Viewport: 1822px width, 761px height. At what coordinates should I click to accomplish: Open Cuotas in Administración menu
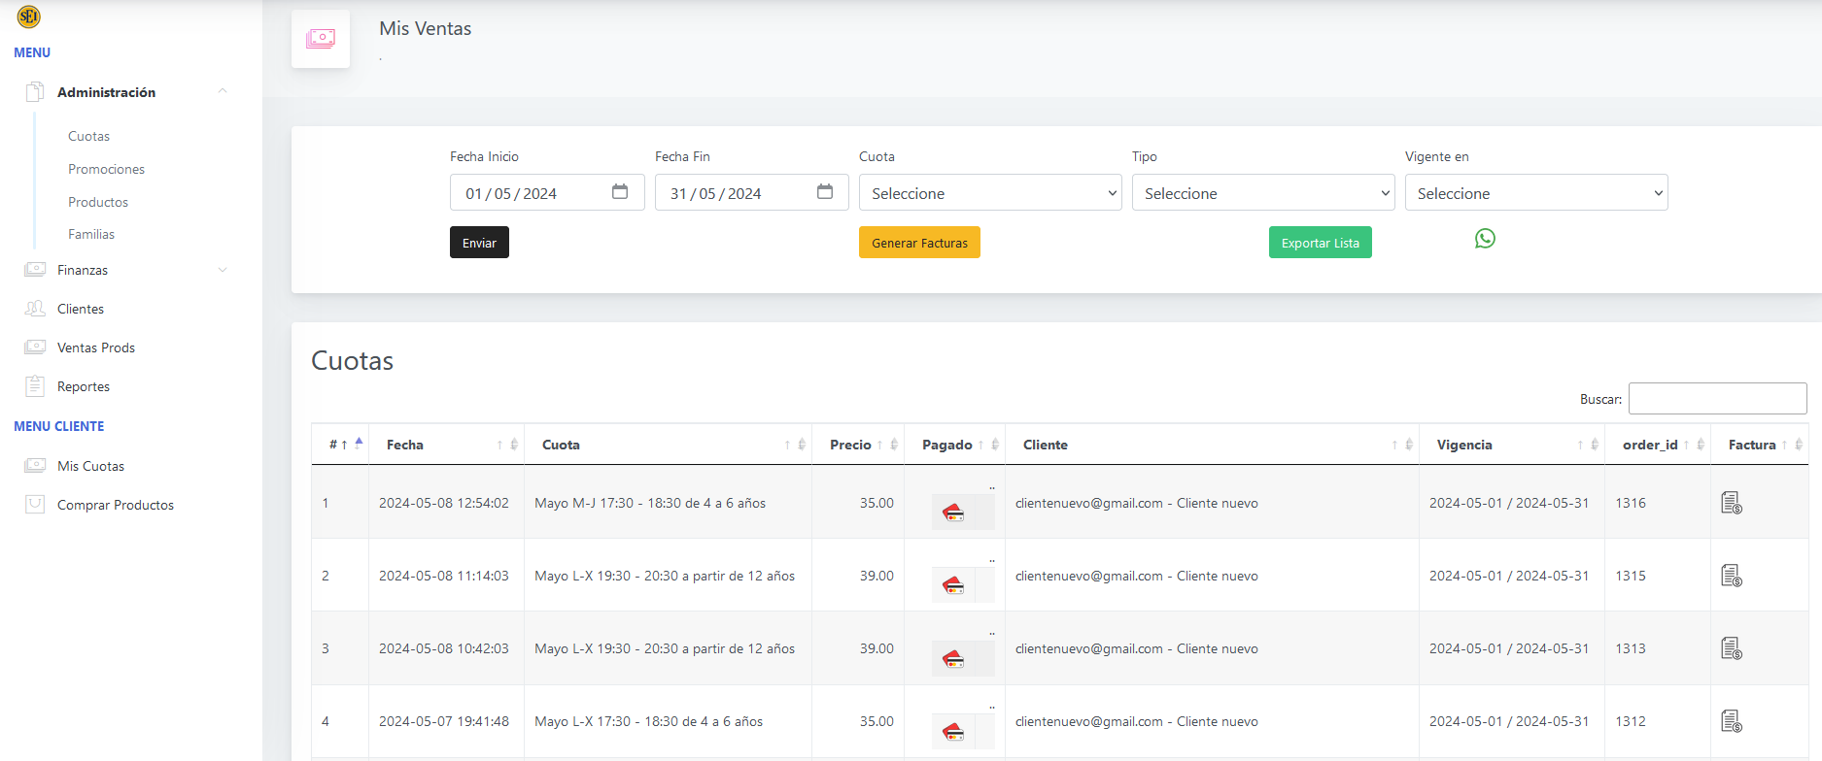click(x=88, y=136)
